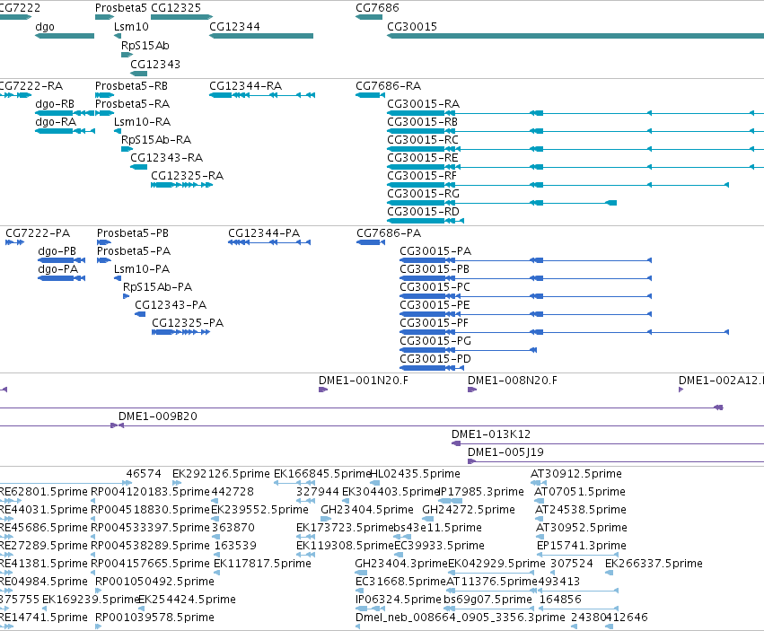
Task: Open the CG12343-PA protein label
Action: 171,305
